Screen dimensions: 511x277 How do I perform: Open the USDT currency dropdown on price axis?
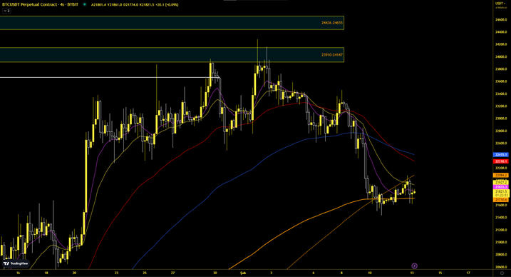pos(500,4)
